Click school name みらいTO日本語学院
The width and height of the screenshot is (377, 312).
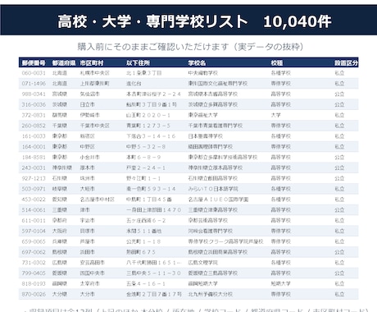click(x=213, y=189)
